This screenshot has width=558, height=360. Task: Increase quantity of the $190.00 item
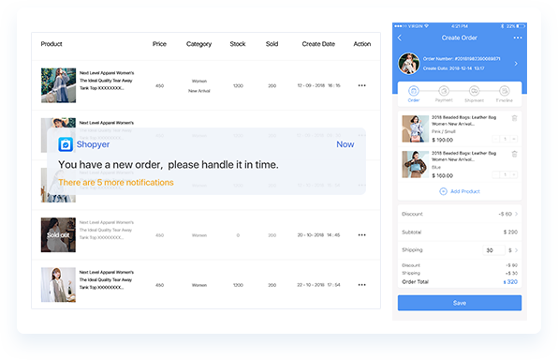[513, 139]
